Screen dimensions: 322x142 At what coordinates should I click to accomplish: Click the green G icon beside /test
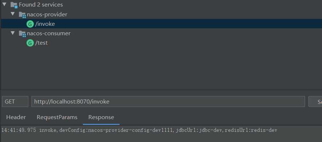(x=30, y=43)
